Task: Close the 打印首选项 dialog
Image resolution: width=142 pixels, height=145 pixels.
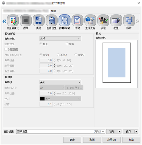Action: pos(139,3)
